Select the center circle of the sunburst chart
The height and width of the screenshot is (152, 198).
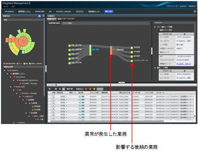[23, 41]
